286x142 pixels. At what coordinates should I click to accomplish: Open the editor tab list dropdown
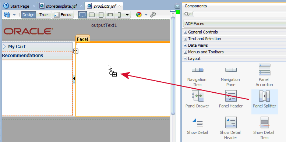(177, 6)
